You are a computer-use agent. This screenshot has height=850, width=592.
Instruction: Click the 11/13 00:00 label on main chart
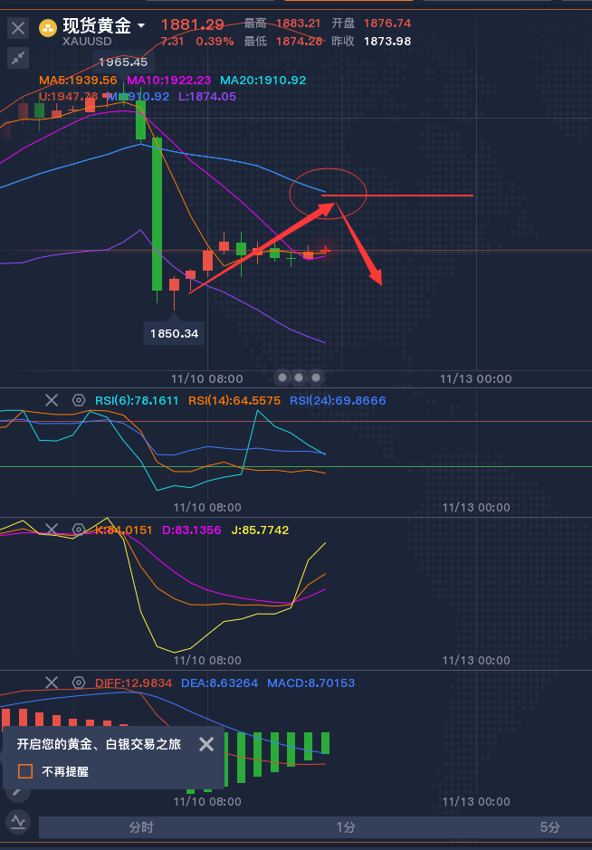click(475, 378)
